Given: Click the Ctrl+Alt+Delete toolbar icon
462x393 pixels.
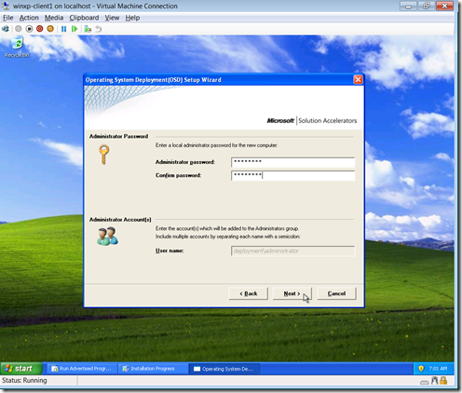Looking at the screenshot, I should click(x=6, y=29).
